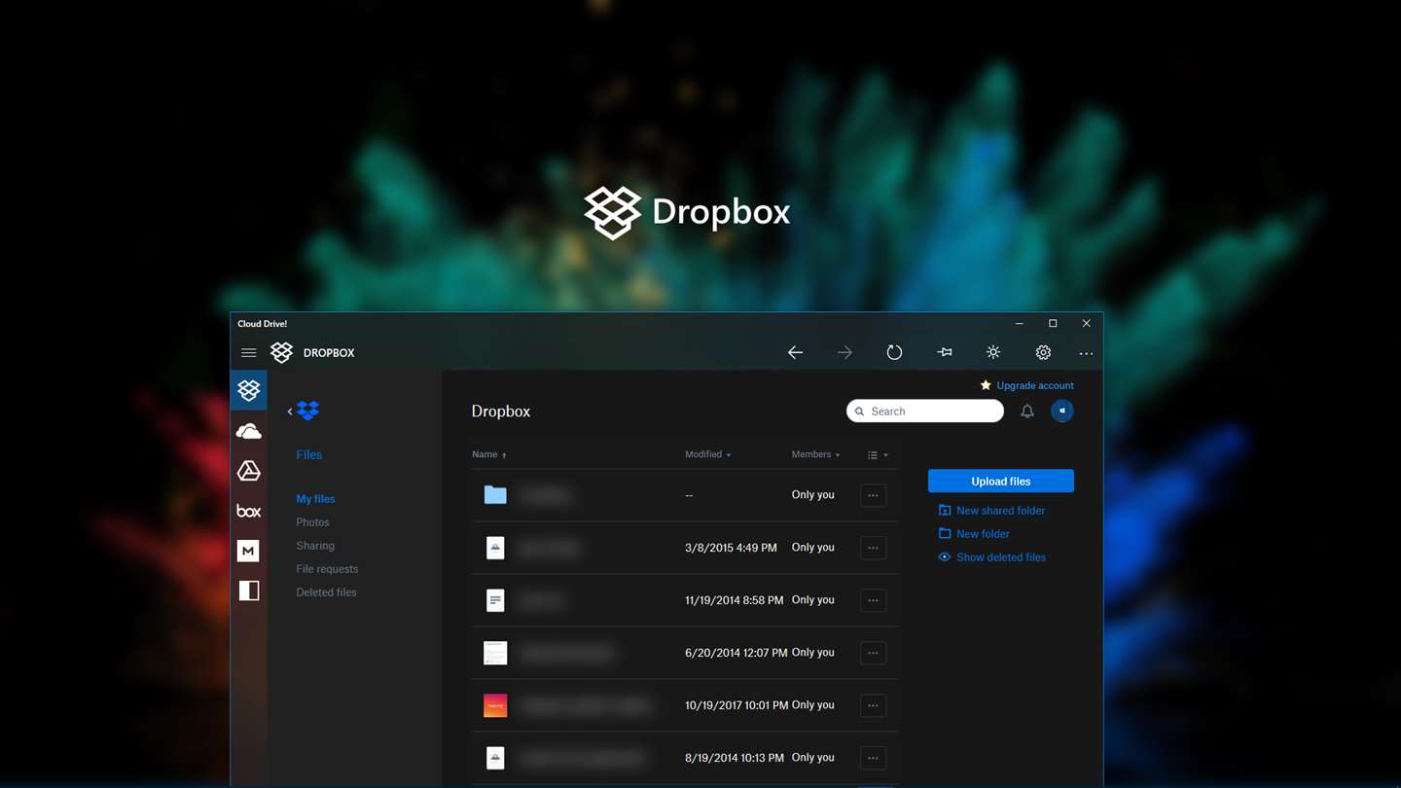Open more actions for the 11/19/2014 file
This screenshot has height=788, width=1401.
(x=873, y=600)
